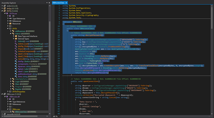
Task: Click openConnection method name in code
Action: (x=90, y=81)
